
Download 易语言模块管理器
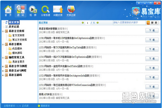point(152,30)
